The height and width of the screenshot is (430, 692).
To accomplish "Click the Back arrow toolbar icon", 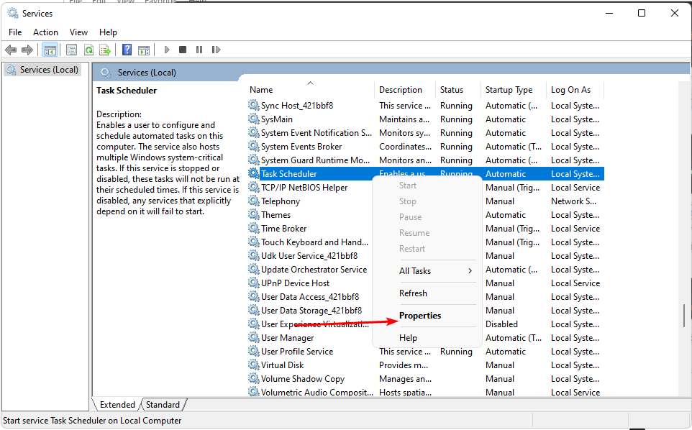I will (x=11, y=50).
